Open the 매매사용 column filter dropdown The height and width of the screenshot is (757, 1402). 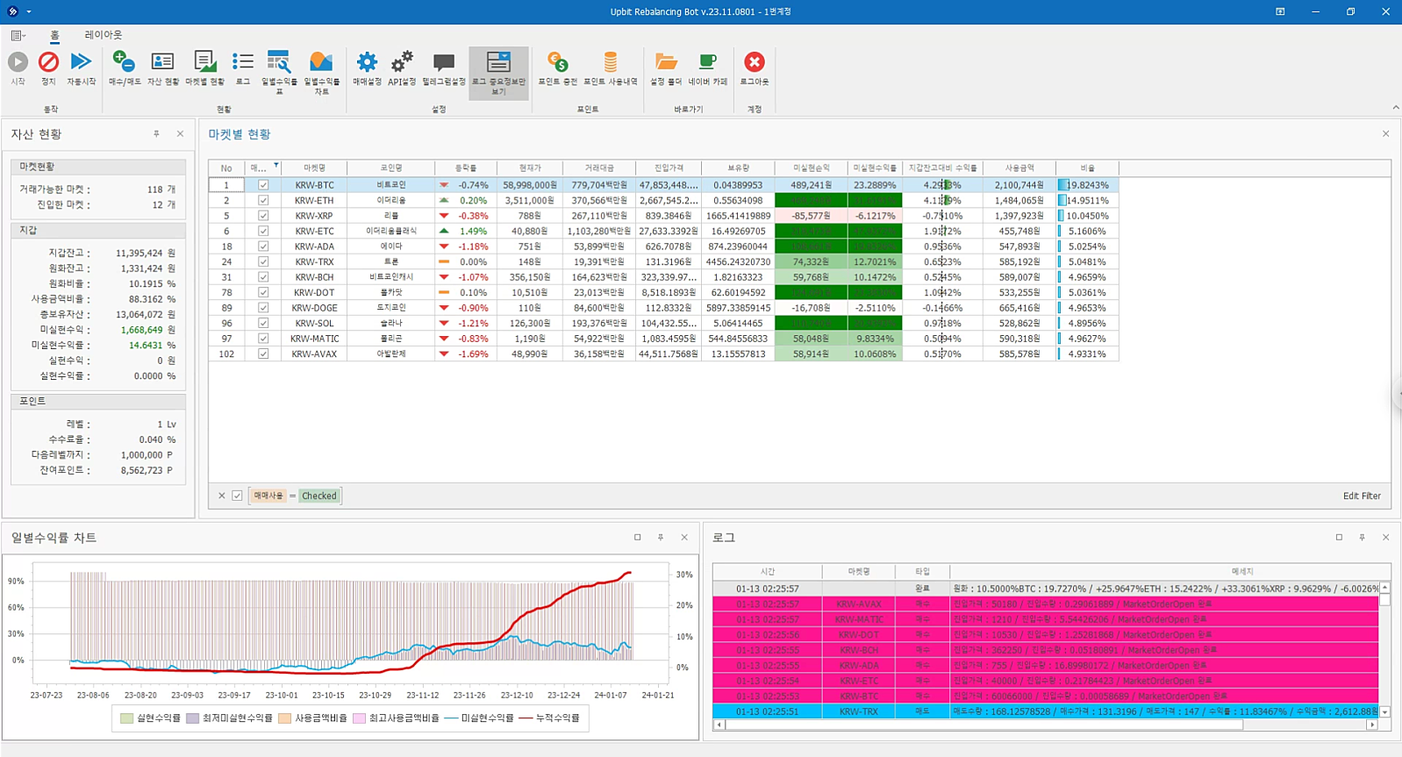pos(275,165)
